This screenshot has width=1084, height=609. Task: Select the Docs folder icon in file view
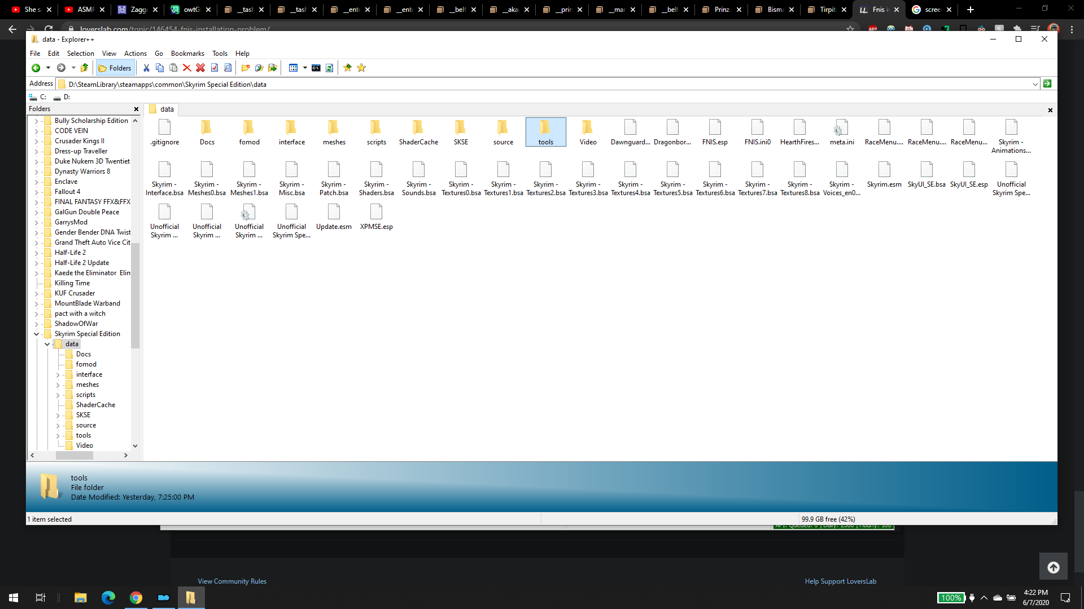207,127
